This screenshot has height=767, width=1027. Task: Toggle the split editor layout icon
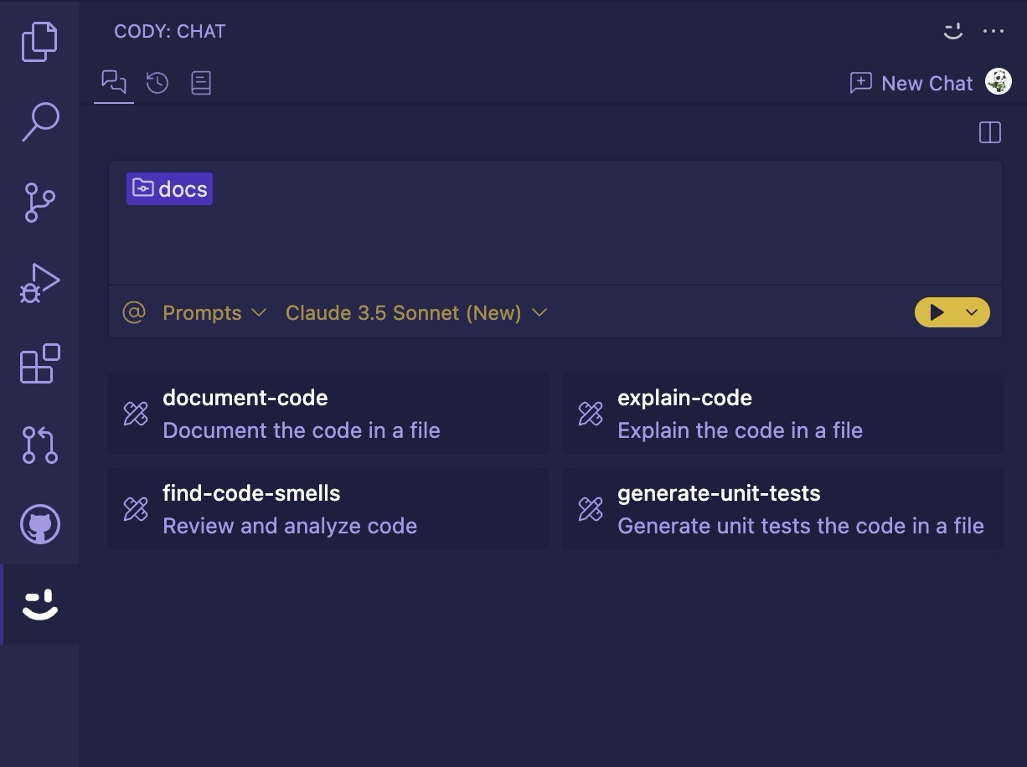tap(989, 132)
